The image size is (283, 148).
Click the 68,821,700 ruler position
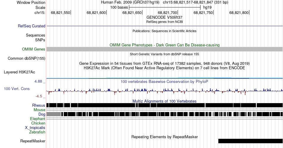point(167,12)
